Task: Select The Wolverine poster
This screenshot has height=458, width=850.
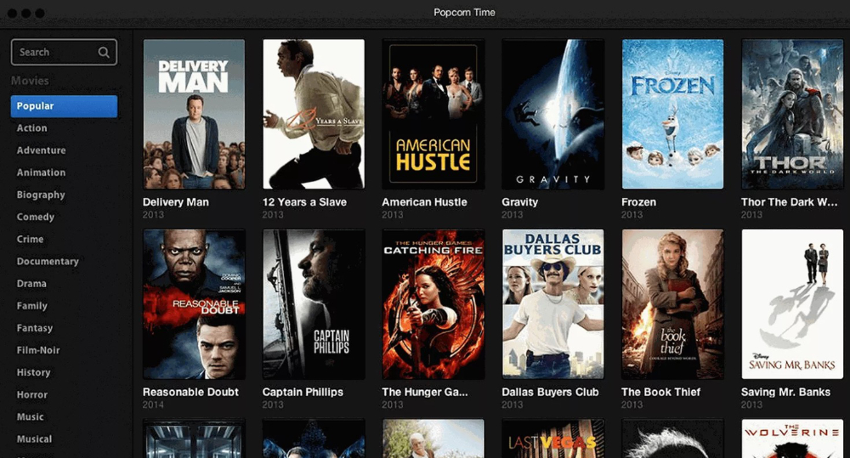Action: pyautogui.click(x=792, y=438)
